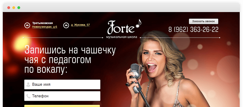Click the Третьяковская station label
The height and width of the screenshot is (107, 243).
point(42,23)
